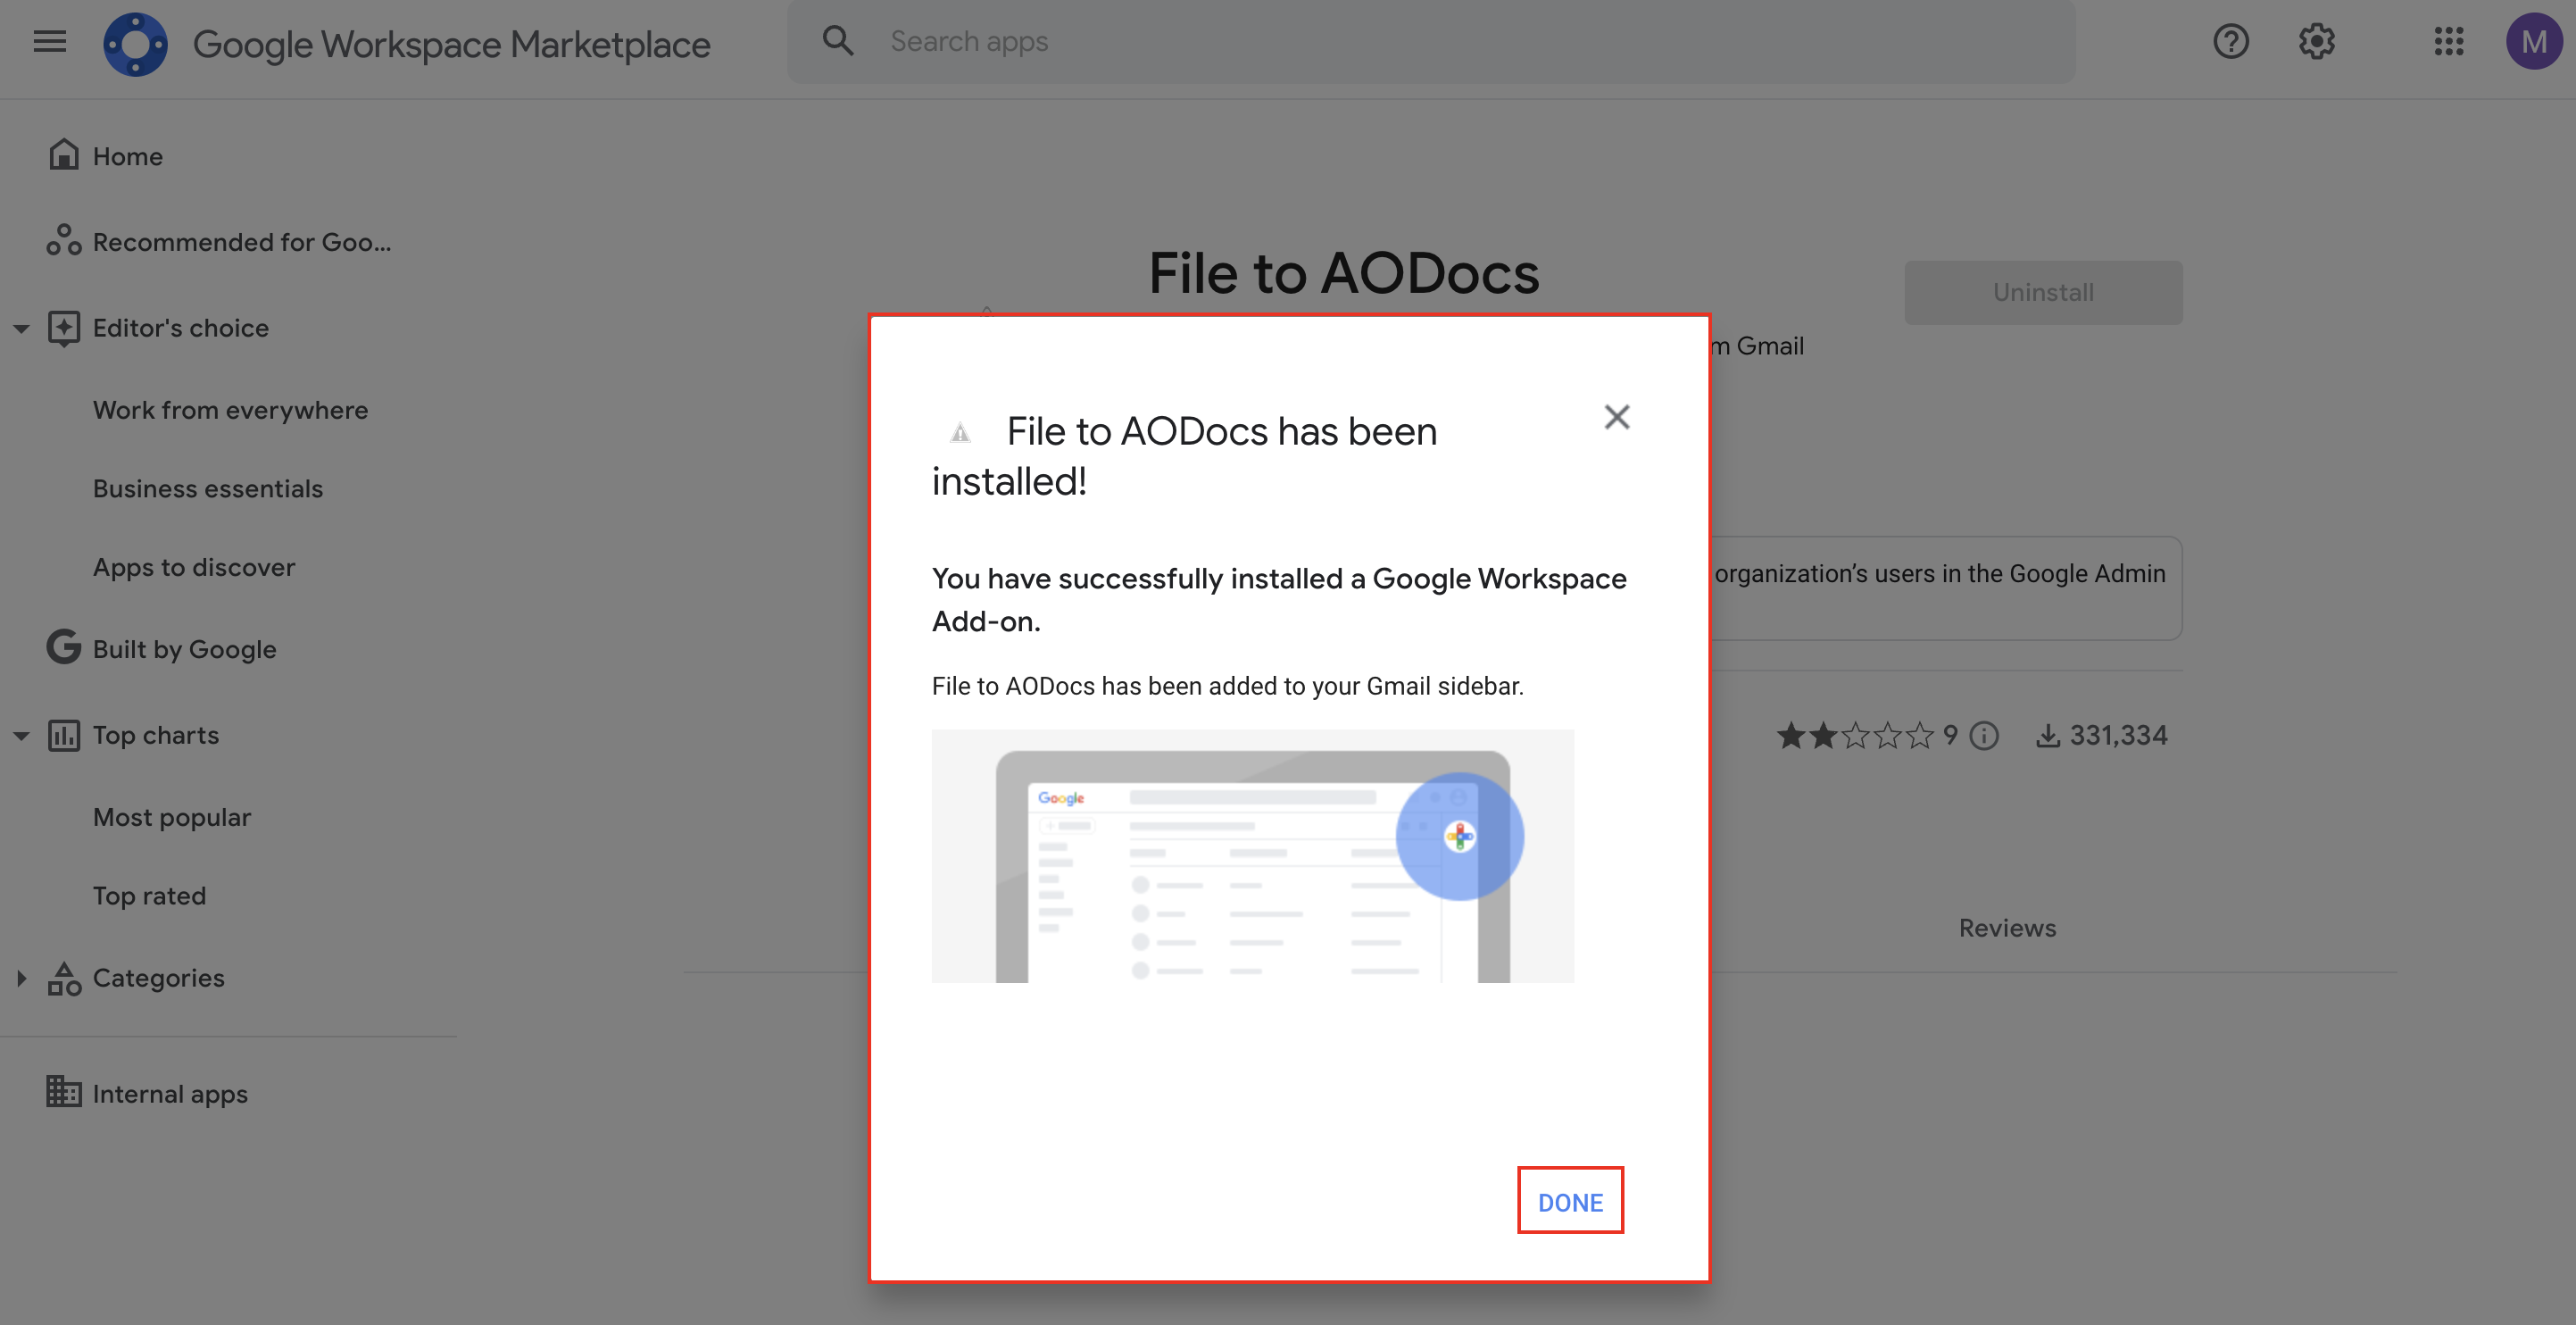This screenshot has width=2576, height=1325.
Task: Click the search magnifier icon
Action: pos(837,40)
